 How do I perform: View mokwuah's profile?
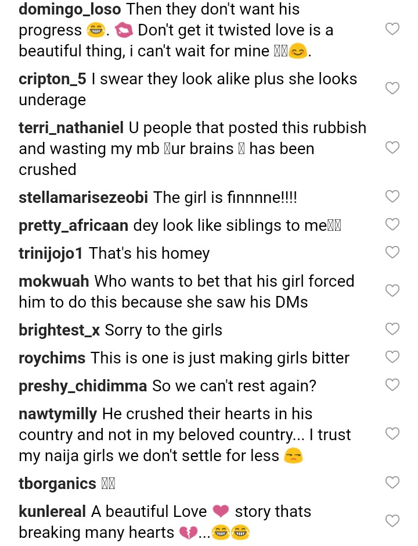[54, 281]
